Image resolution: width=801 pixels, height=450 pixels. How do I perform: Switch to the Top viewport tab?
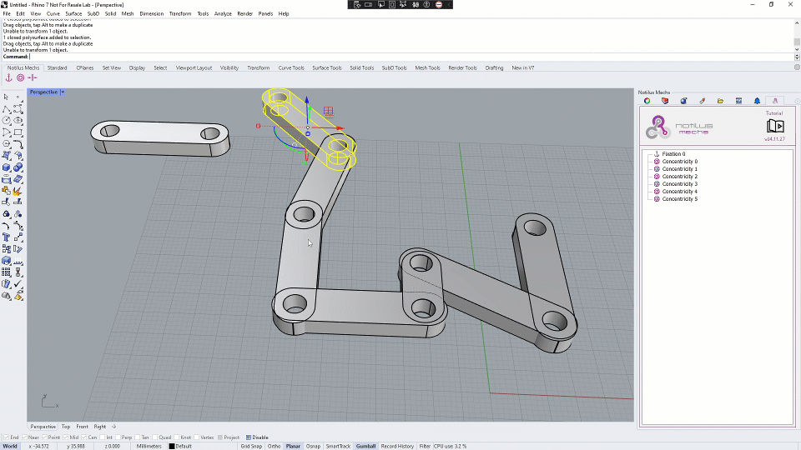(x=66, y=427)
